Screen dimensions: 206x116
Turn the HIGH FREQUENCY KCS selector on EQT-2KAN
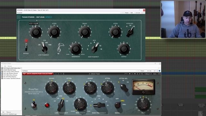[95, 48]
